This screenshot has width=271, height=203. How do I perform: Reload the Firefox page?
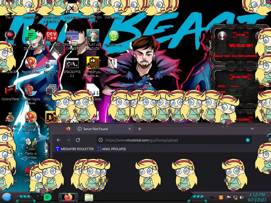78,140
